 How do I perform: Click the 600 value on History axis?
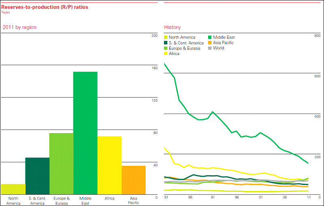318,76
